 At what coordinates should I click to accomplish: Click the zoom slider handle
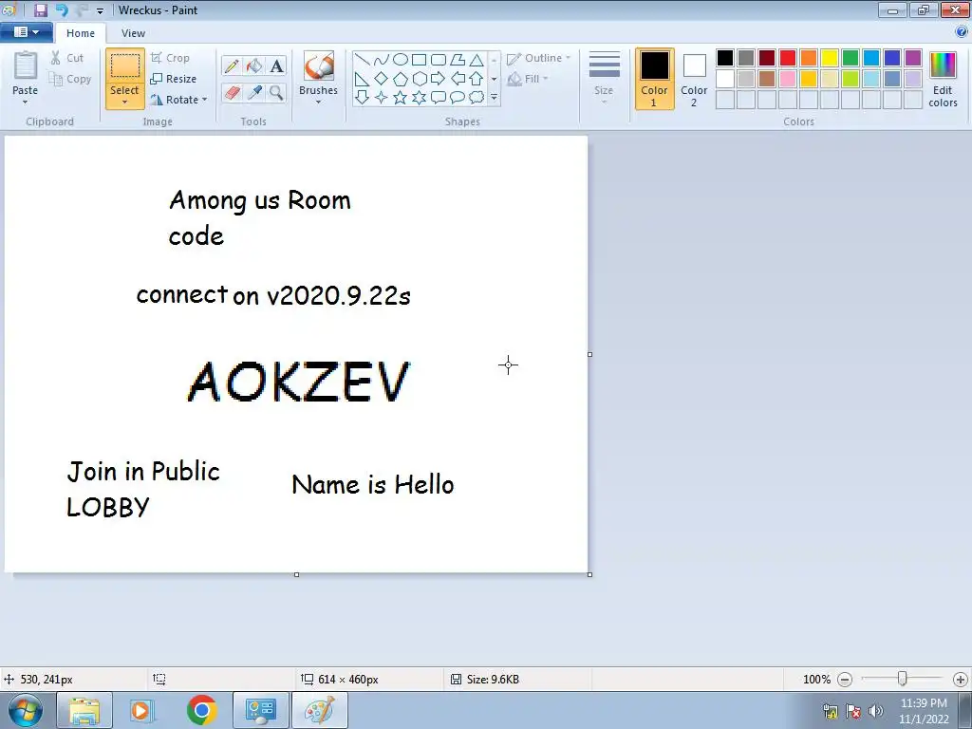[x=903, y=679]
